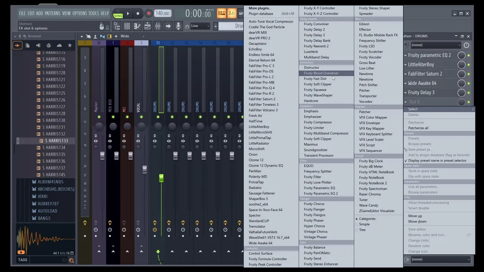The width and height of the screenshot is (484, 272).
Task: Expand Fruity parametric EQ 2 slot arrow
Action: click(405, 56)
